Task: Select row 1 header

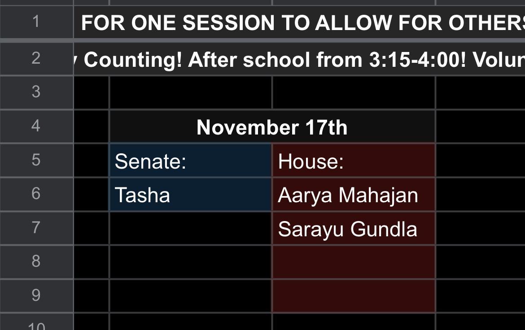Action: pos(36,22)
